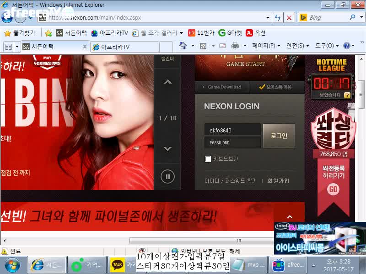Click the Read Mail envelope icon
Viewport: 366px width, 274px height.
tap(222, 46)
